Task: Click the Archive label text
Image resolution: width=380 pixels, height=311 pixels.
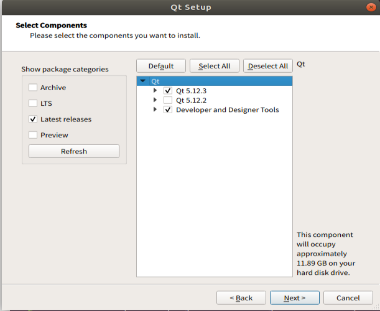Action: (53, 88)
